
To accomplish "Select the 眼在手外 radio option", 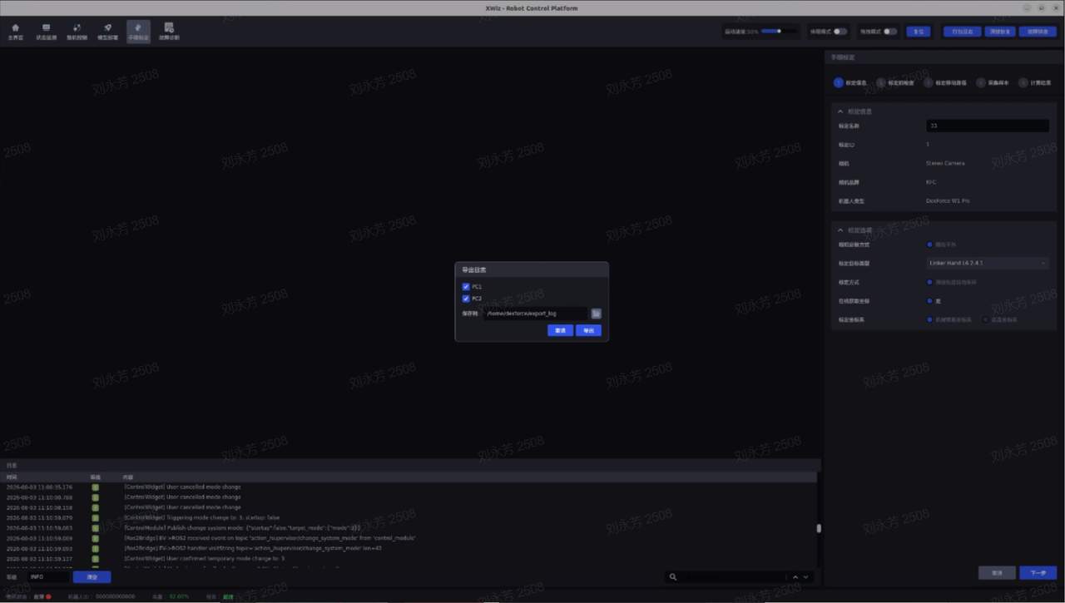I will (929, 245).
